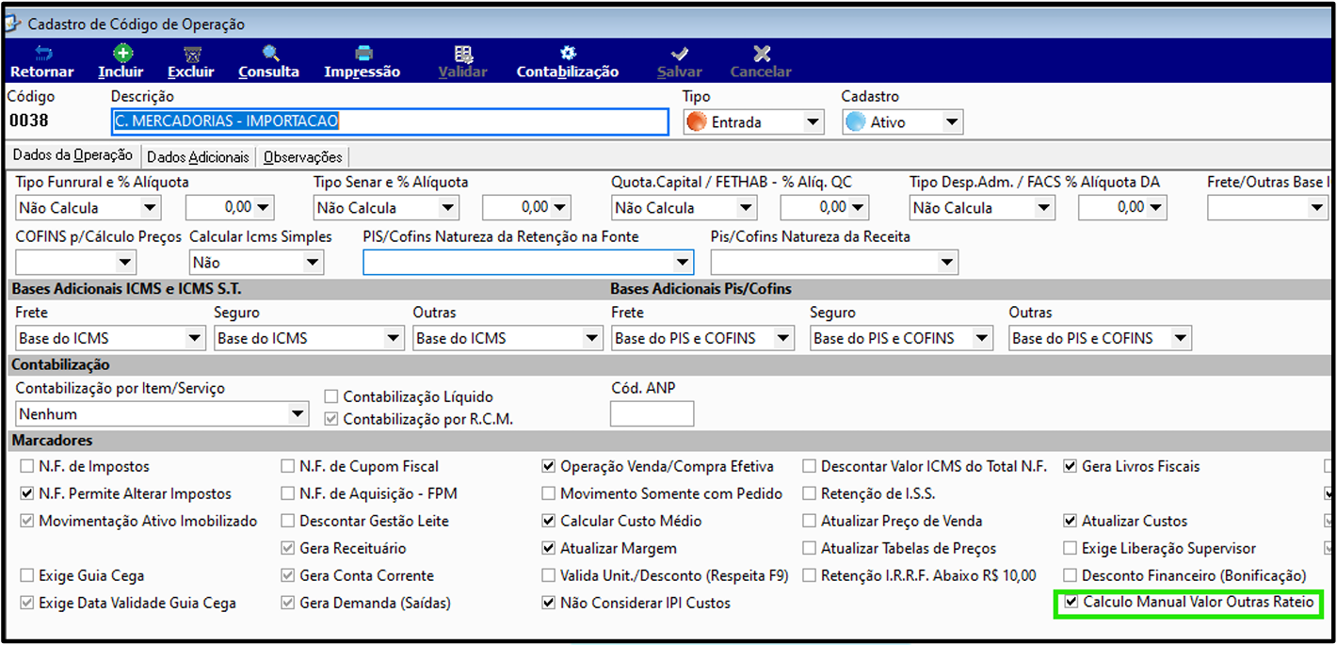Enable Exige Liberação Supervisor checkbox
Image resolution: width=1337 pixels, height=645 pixels.
[x=1070, y=548]
